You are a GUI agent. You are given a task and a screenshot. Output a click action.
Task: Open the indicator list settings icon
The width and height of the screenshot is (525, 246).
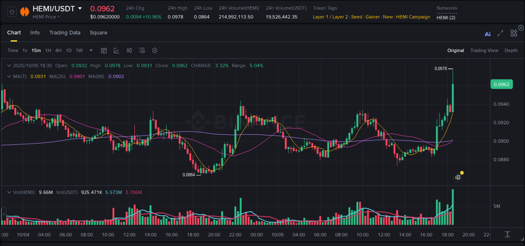[142, 50]
